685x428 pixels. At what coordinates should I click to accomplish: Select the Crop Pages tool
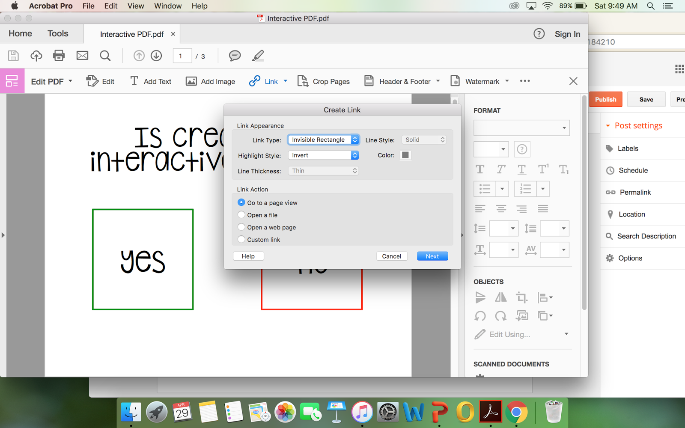[x=323, y=81]
